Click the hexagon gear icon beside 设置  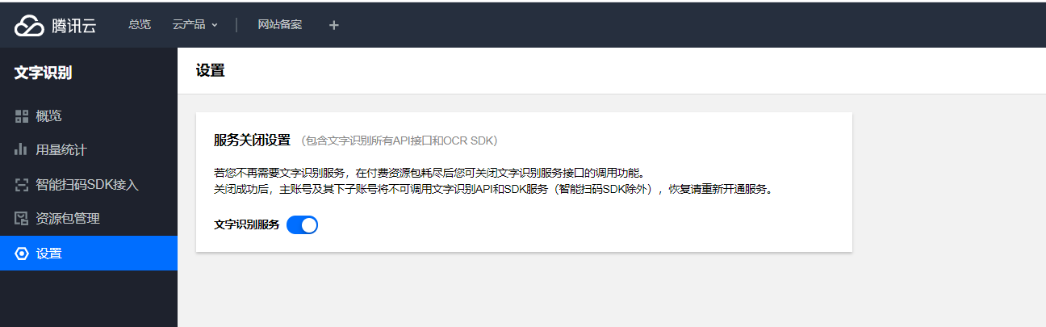(x=22, y=254)
